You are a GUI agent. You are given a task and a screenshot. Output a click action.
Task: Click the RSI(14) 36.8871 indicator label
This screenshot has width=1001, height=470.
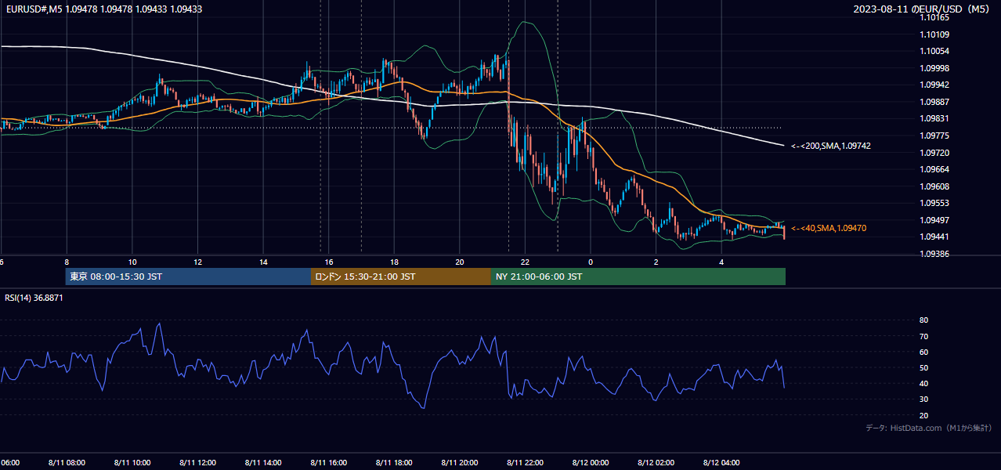34,298
